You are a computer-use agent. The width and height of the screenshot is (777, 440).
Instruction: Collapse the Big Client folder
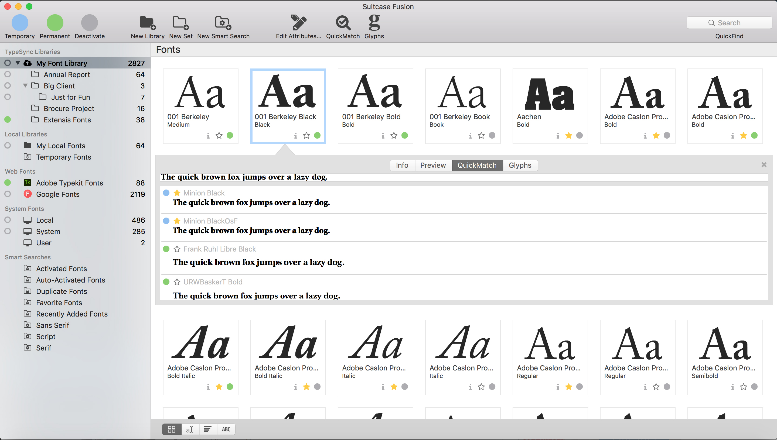coord(25,85)
